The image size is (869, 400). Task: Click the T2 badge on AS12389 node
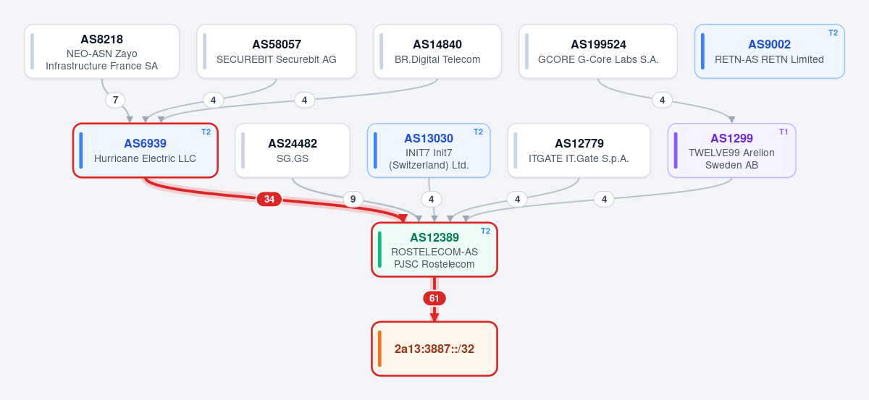coord(485,231)
